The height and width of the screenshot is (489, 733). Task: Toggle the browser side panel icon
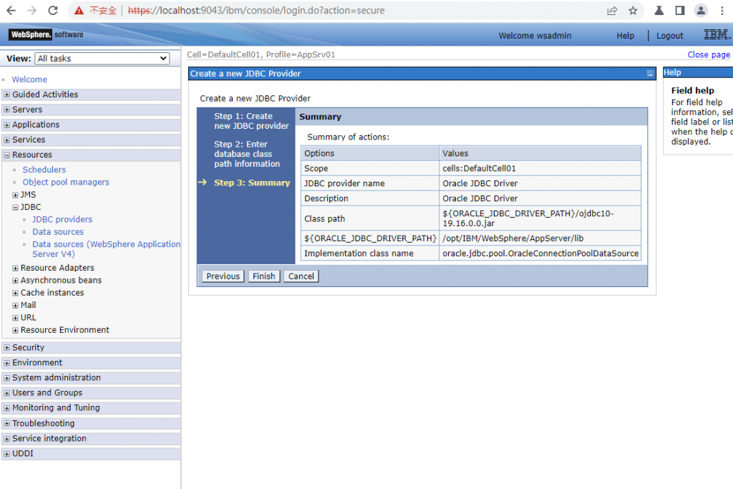(680, 10)
